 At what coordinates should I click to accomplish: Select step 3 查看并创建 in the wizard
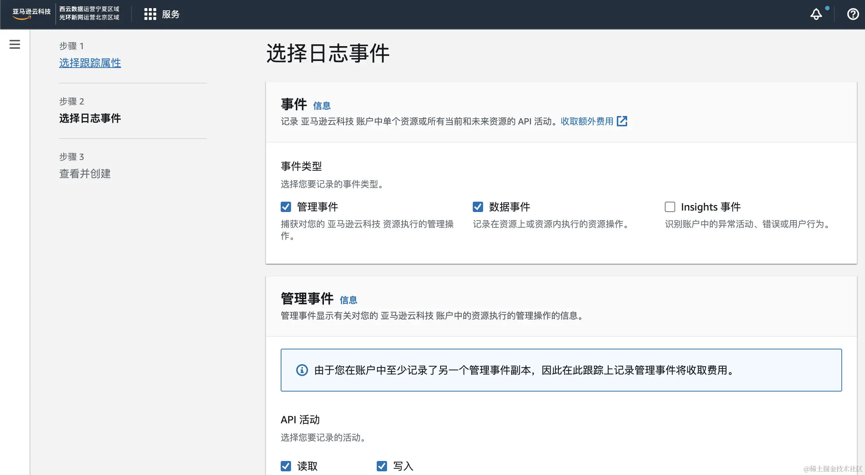click(x=85, y=174)
